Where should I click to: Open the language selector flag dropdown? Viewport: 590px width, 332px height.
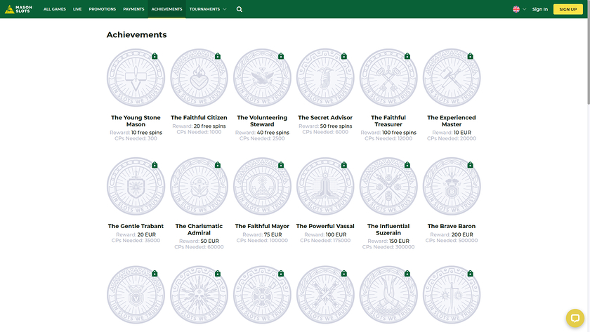[x=519, y=9]
